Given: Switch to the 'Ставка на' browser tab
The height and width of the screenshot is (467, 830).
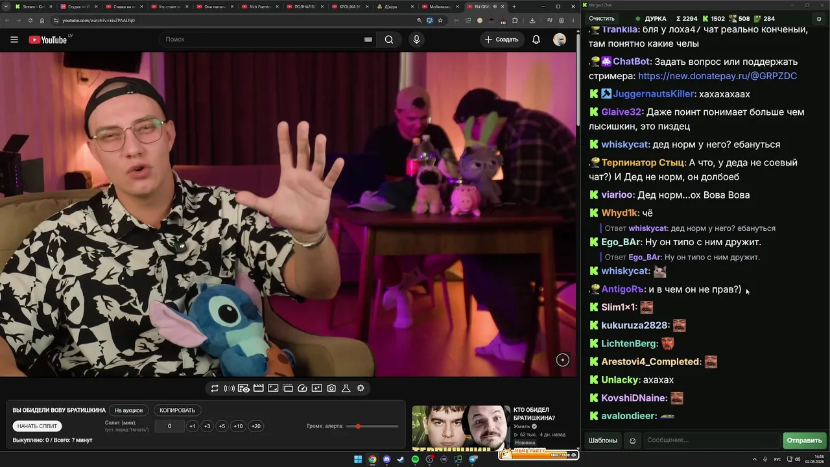Looking at the screenshot, I should pos(123,6).
